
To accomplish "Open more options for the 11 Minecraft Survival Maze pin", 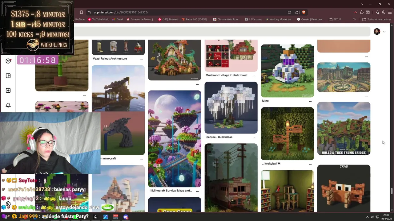I will [x=198, y=191].
